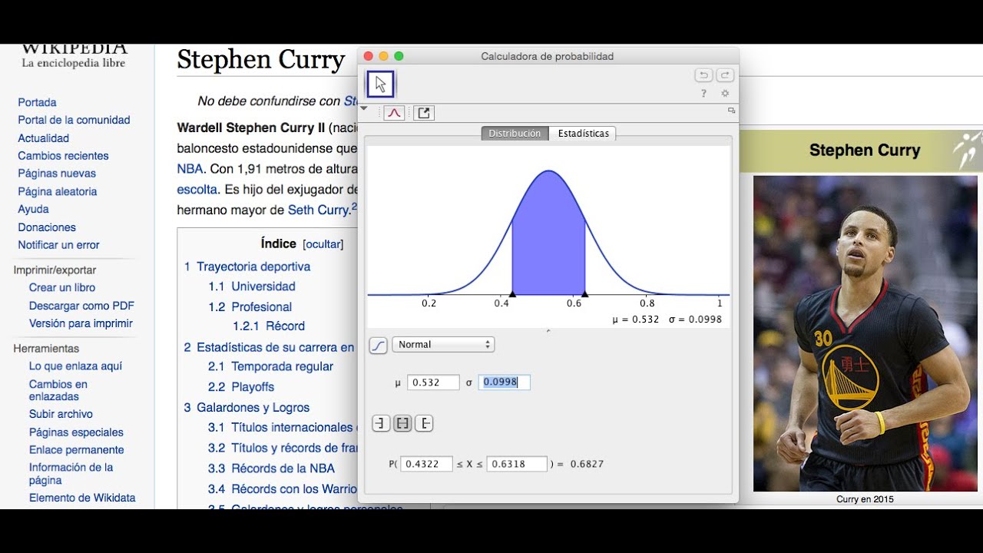Viewport: 983px width, 553px height.
Task: Click Subir archivo link
Action: pyautogui.click(x=61, y=414)
